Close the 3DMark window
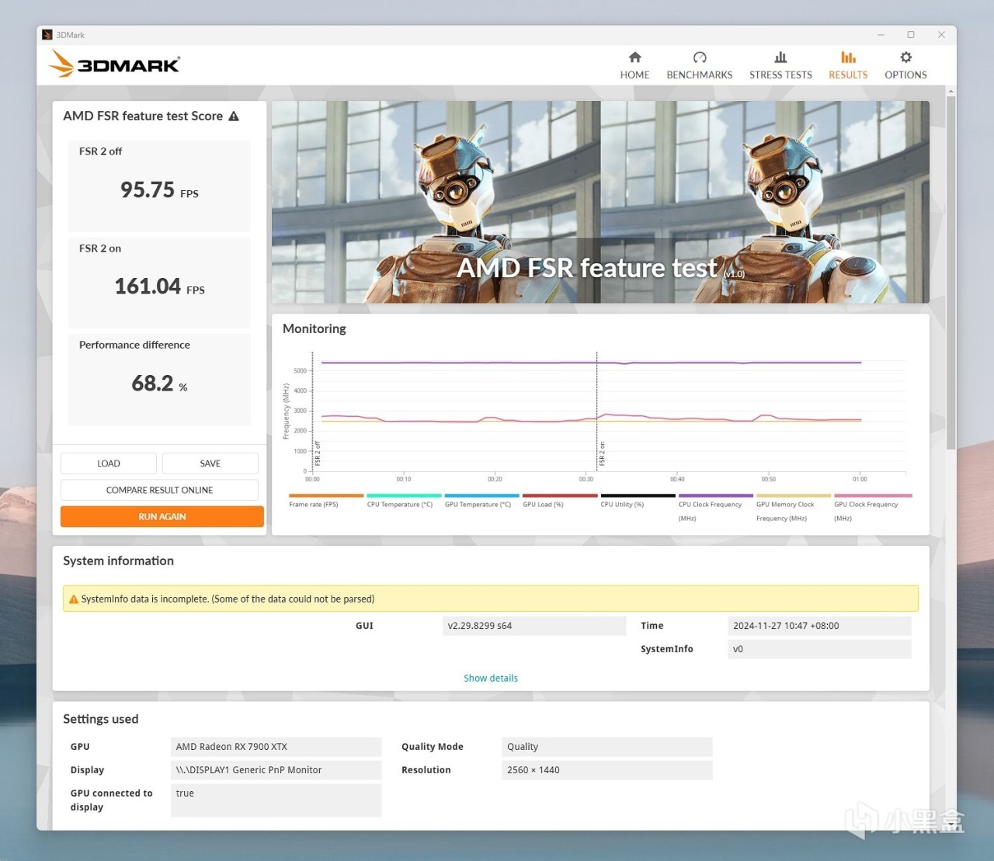994x861 pixels. [x=941, y=35]
